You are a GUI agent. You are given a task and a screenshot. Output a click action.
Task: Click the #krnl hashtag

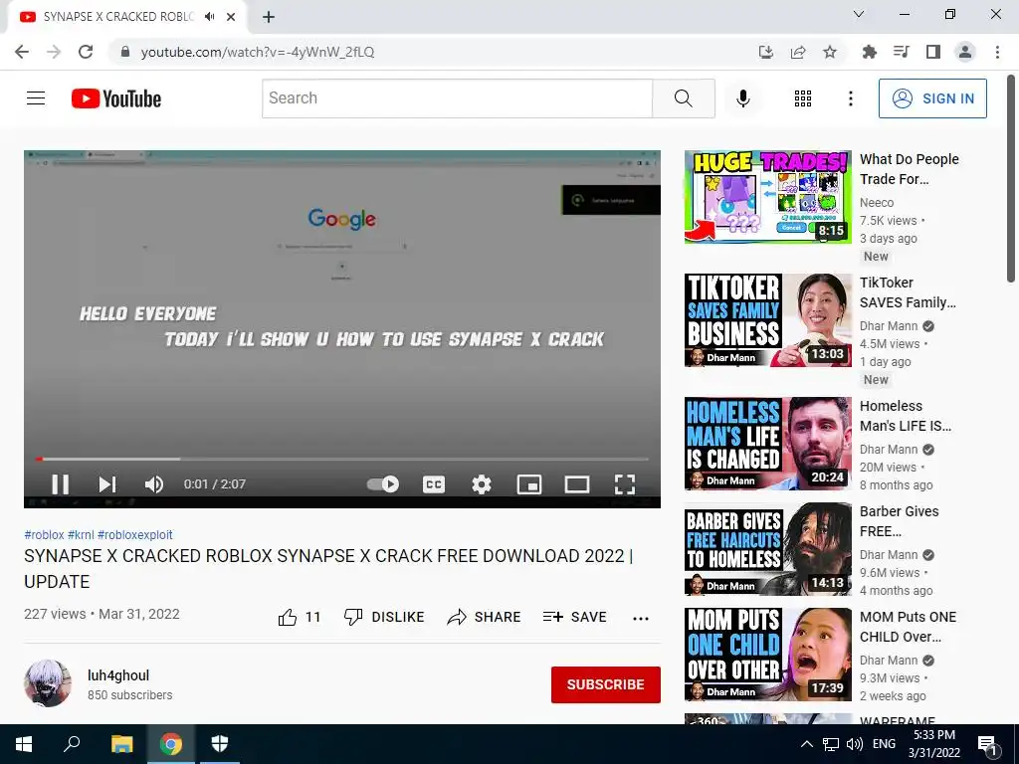(81, 534)
